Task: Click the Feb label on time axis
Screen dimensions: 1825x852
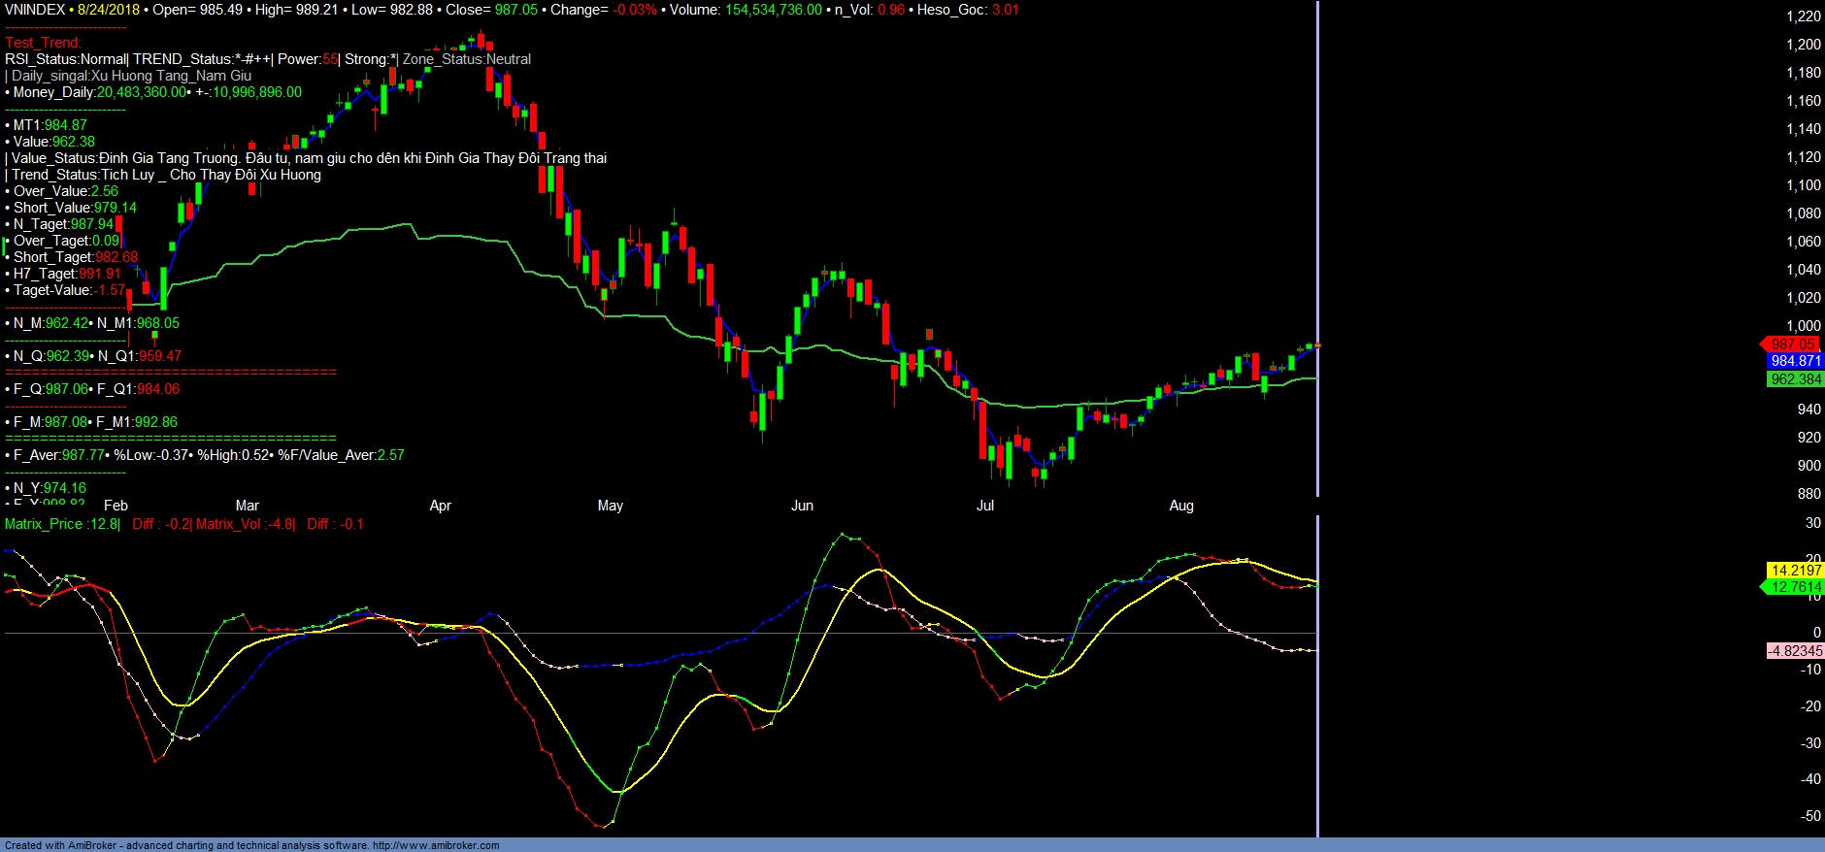Action: 116,506
